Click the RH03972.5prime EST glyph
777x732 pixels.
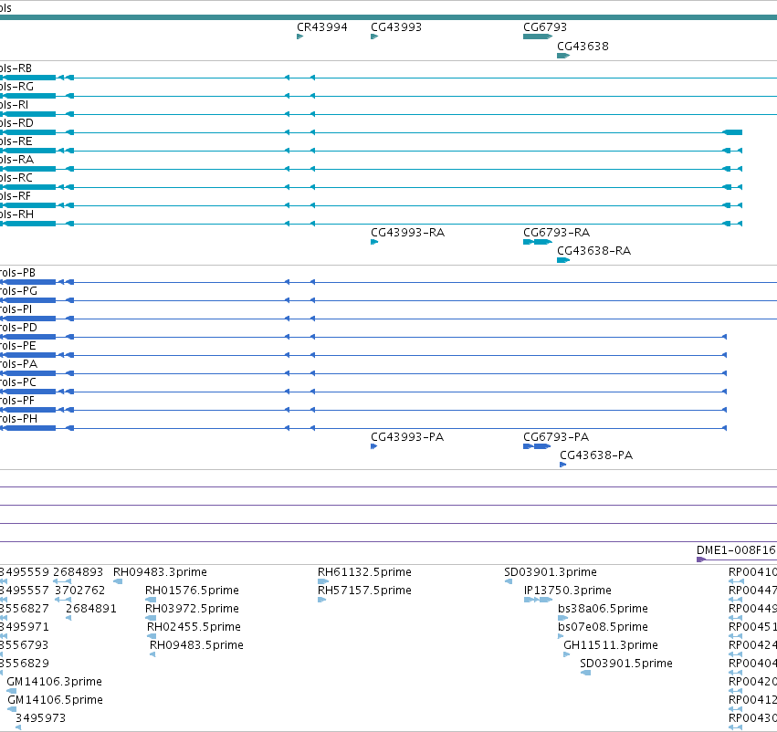coord(151,618)
